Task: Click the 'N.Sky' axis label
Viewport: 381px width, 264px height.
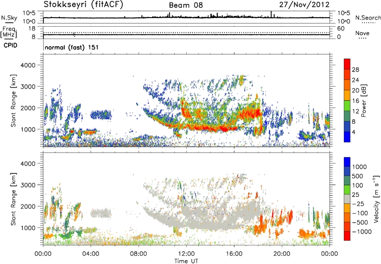Action: (9, 18)
